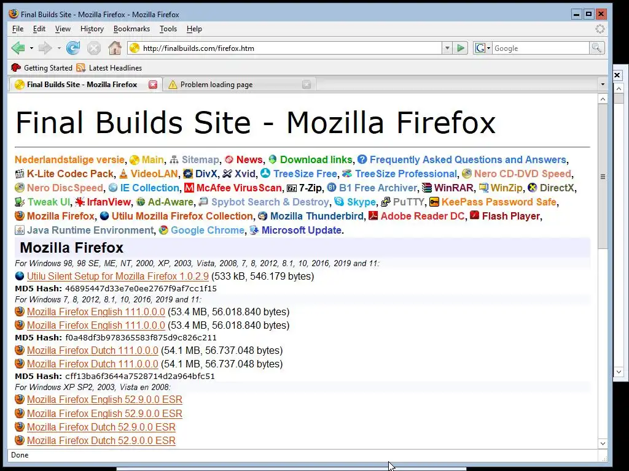Click the page scrollbar down arrow
The image size is (629, 471).
pyautogui.click(x=603, y=443)
